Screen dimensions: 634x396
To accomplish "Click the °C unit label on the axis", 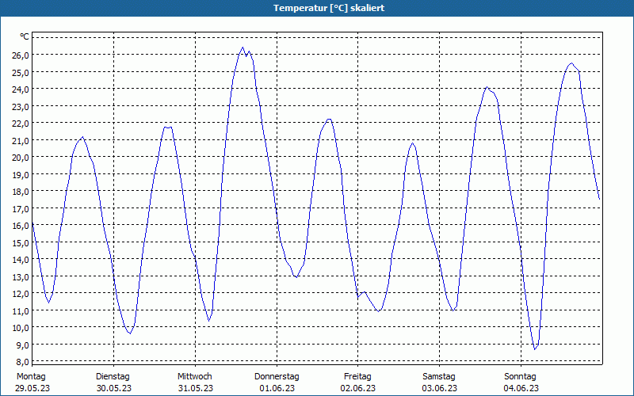I will (24, 37).
